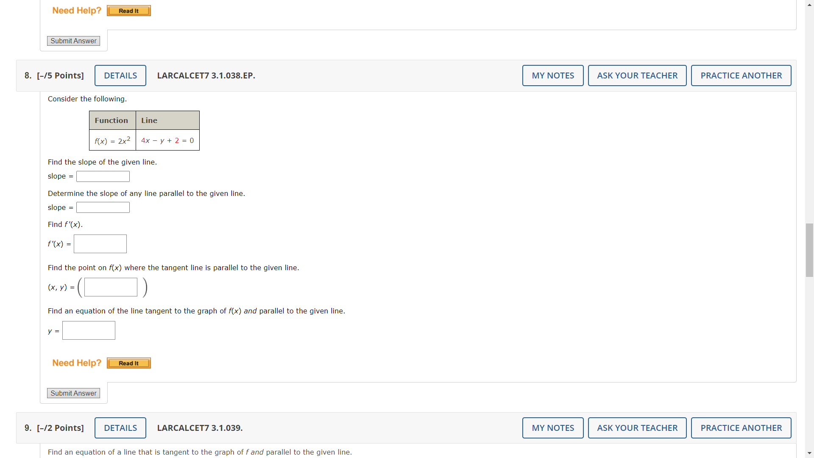Open MY NOTES for question 9
Screen dimensions: 814x458
(x=553, y=428)
